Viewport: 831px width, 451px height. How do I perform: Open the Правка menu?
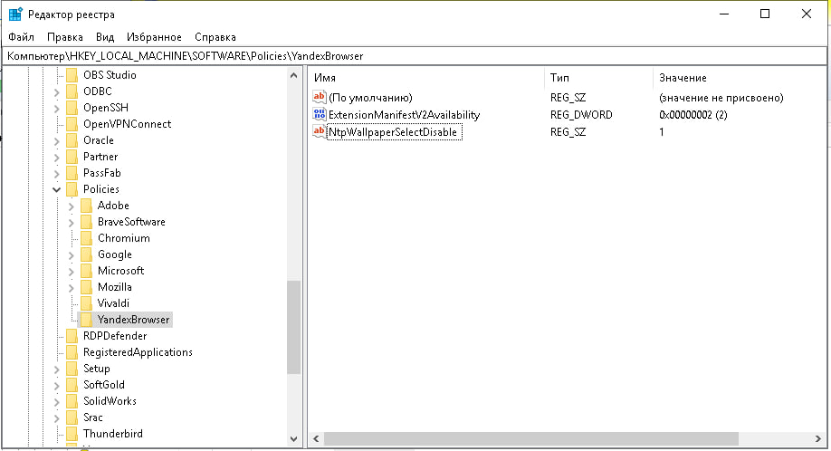pyautogui.click(x=64, y=37)
